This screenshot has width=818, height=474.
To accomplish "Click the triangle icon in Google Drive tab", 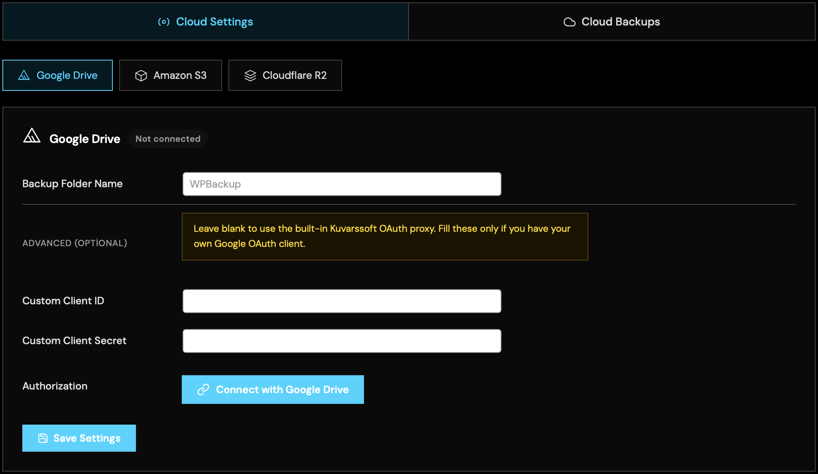I will click(24, 75).
